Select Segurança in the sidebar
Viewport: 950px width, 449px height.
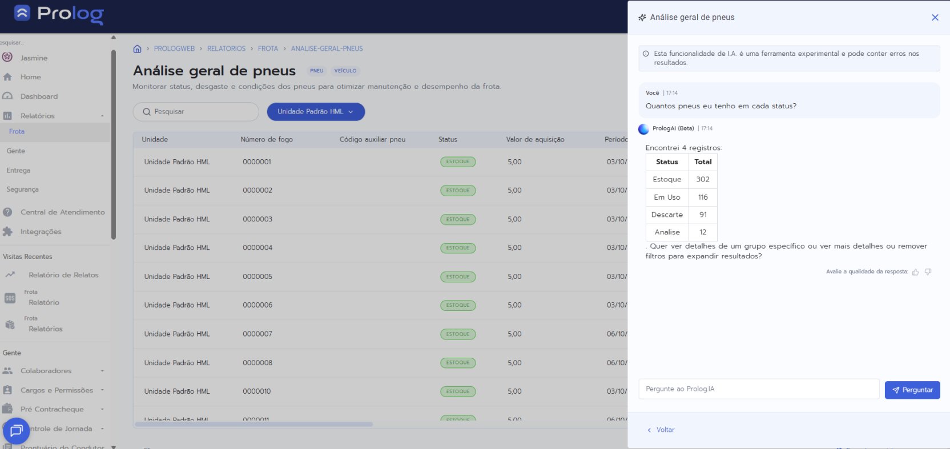(x=23, y=189)
